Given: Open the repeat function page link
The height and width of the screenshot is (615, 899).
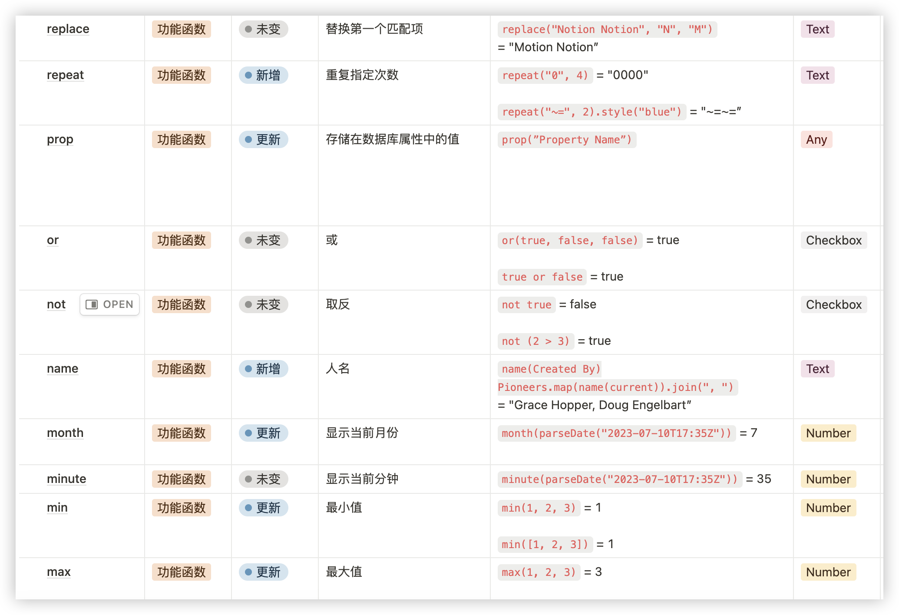Looking at the screenshot, I should (65, 75).
